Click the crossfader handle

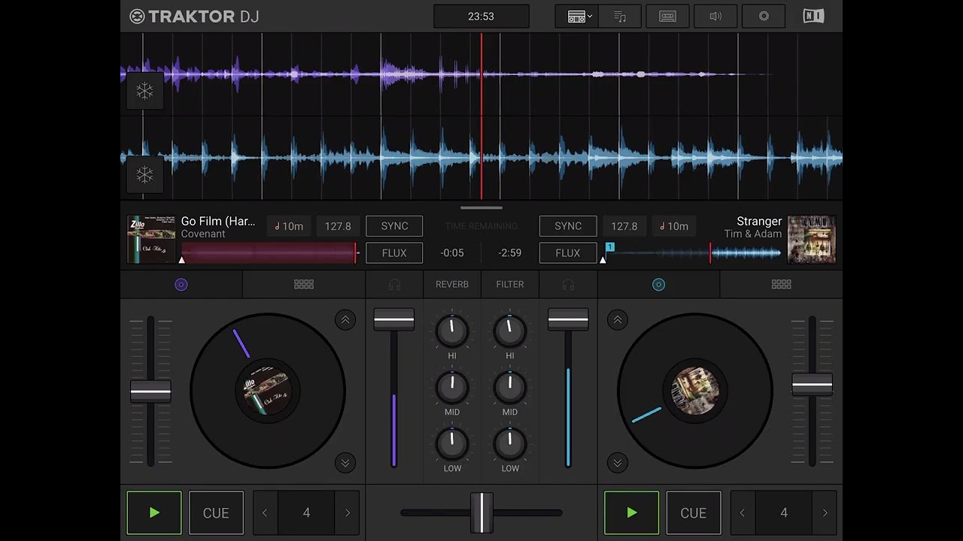pos(481,512)
